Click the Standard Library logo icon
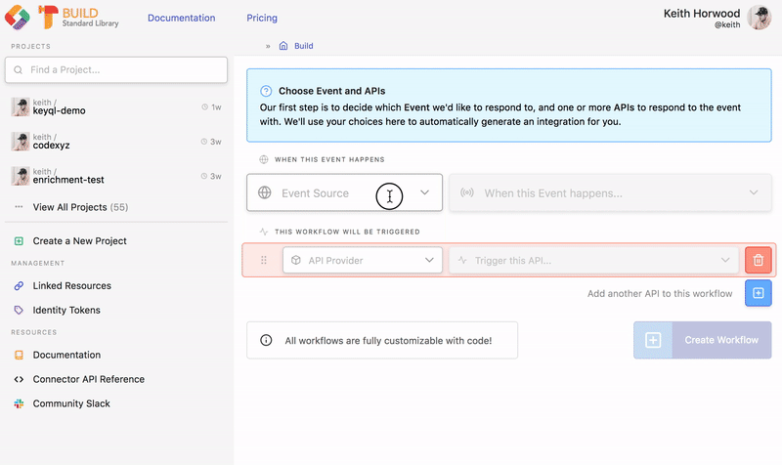782x465 pixels. (17, 17)
